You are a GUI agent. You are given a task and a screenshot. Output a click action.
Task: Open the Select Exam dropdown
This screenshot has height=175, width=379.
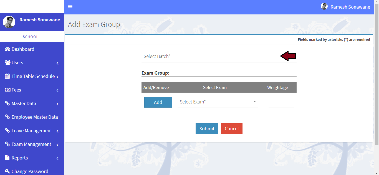218,102
